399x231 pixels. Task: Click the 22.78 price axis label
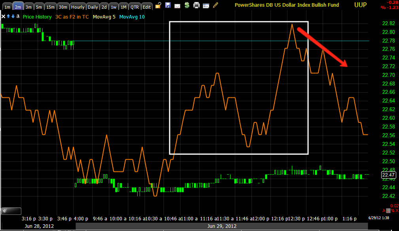pyautogui.click(x=389, y=41)
